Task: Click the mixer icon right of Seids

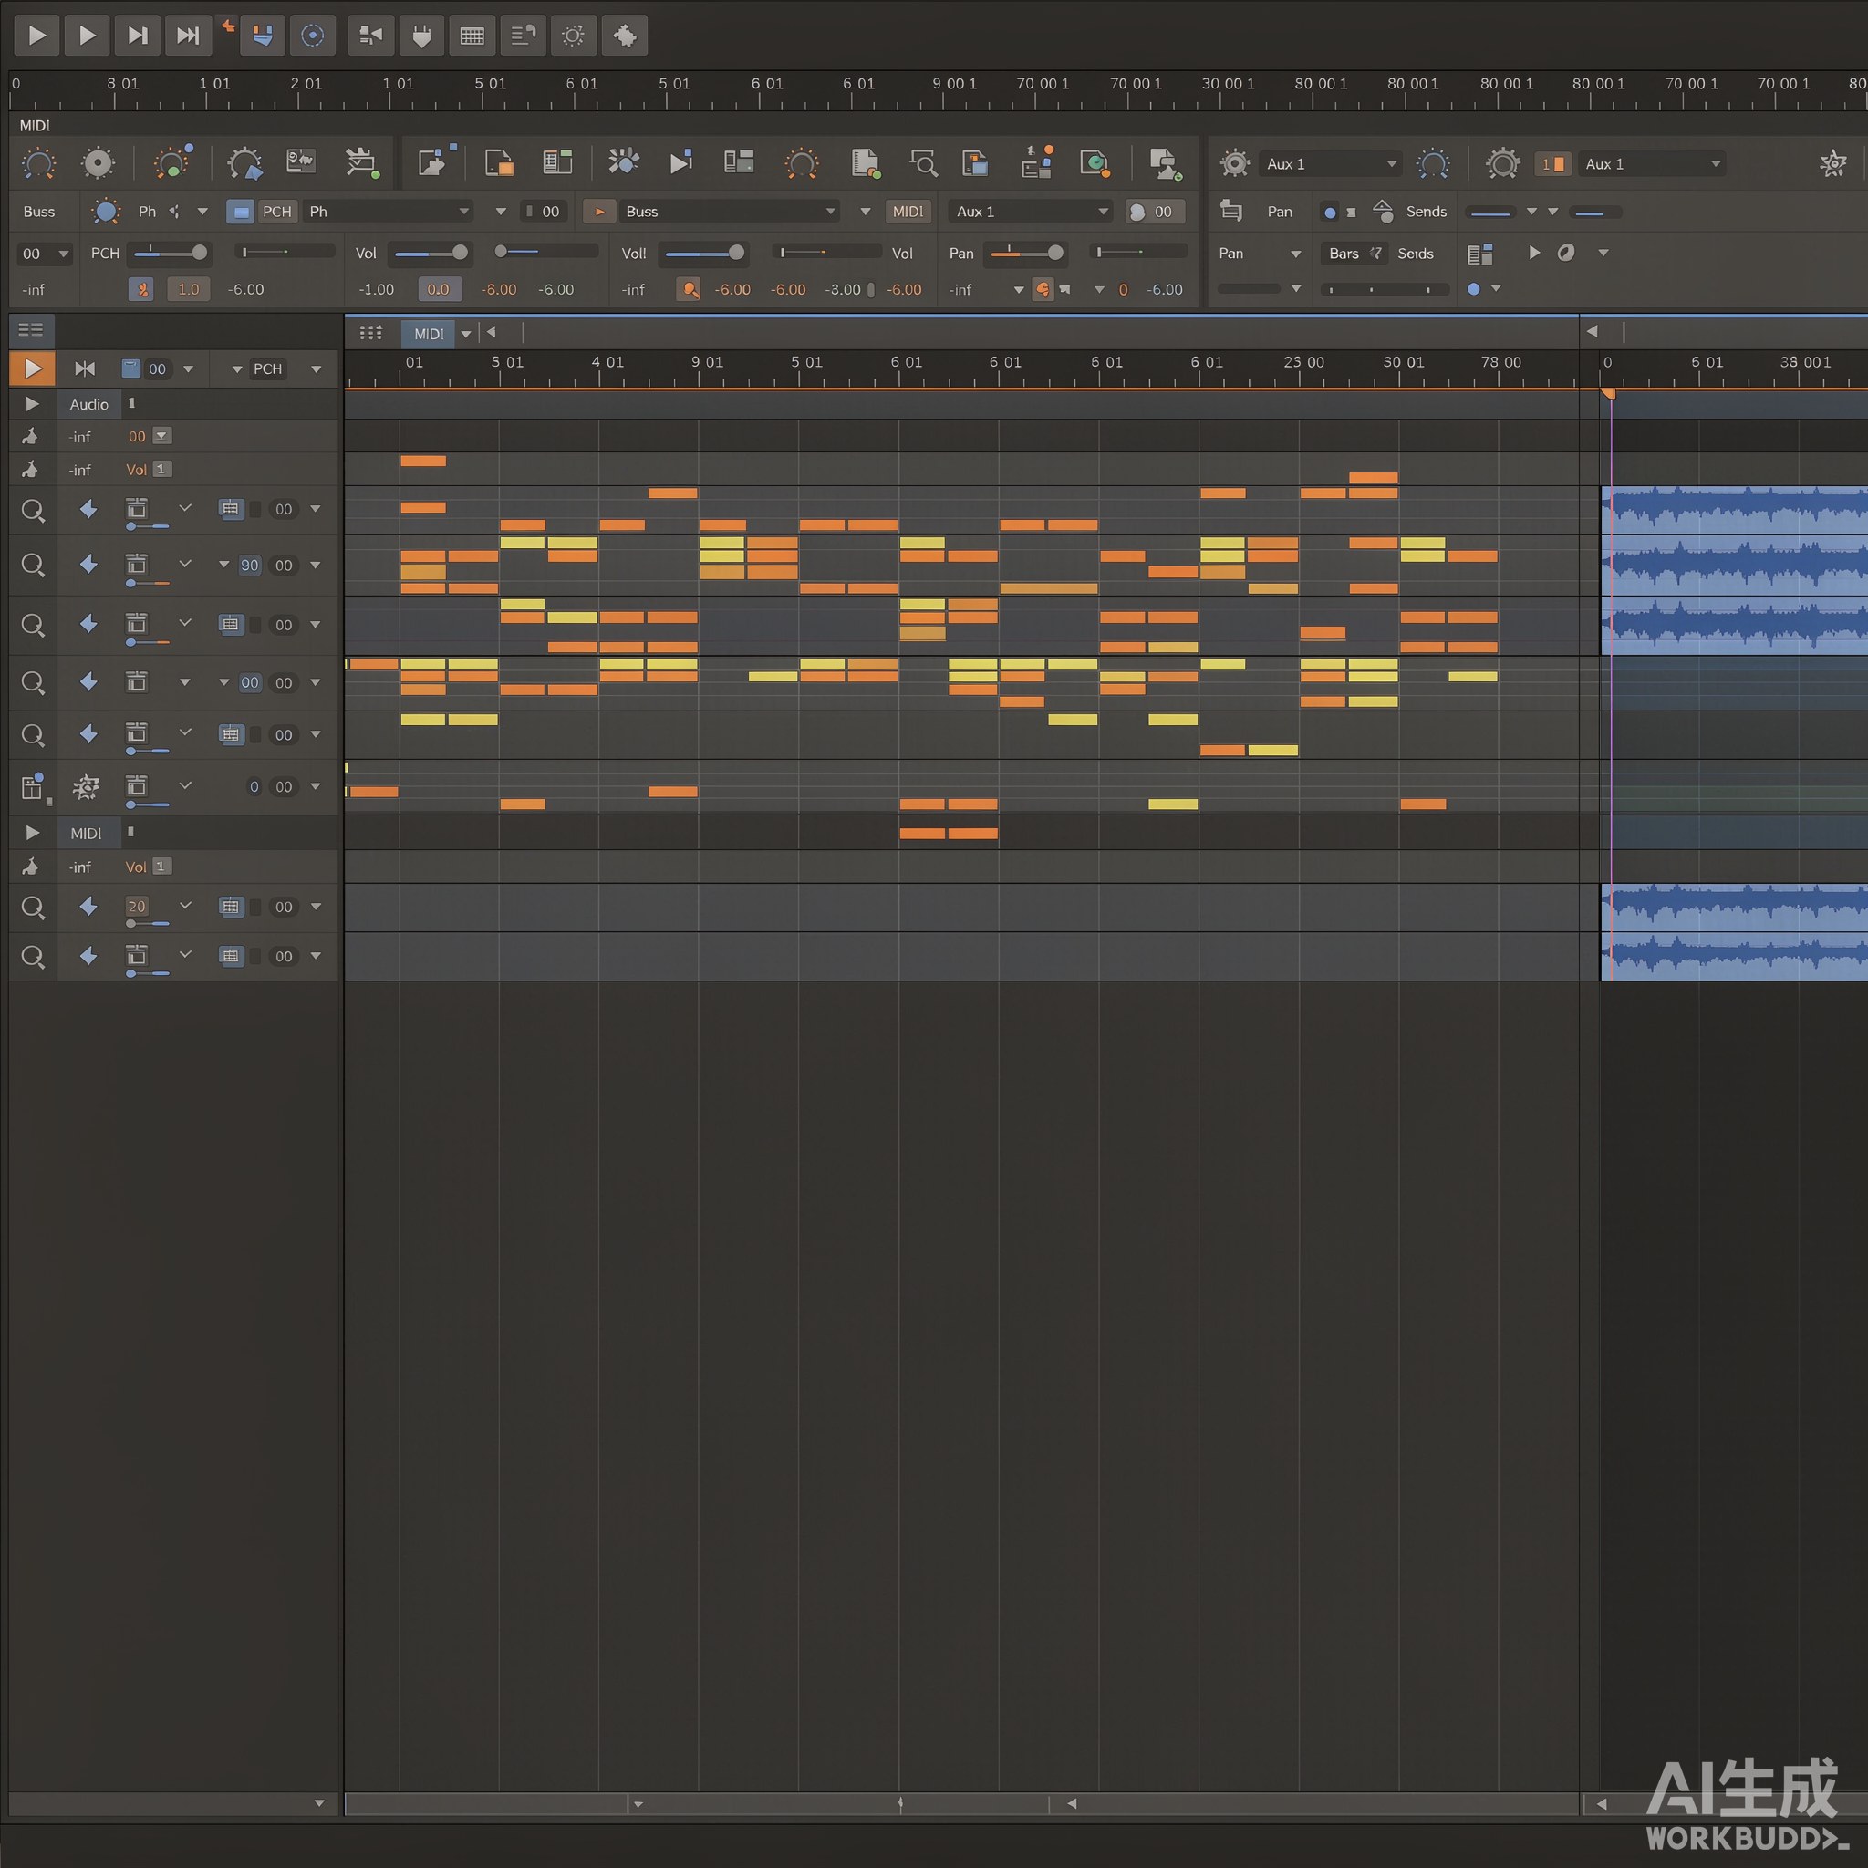Action: click(1479, 254)
